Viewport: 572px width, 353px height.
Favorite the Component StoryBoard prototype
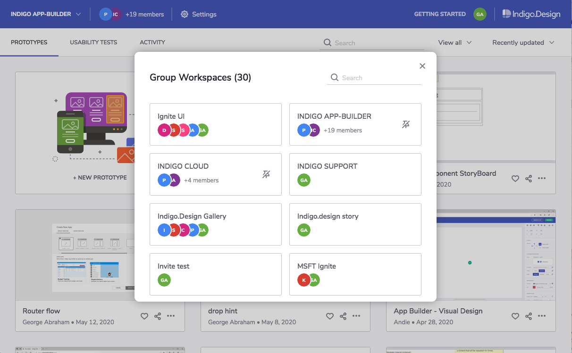[x=515, y=179]
